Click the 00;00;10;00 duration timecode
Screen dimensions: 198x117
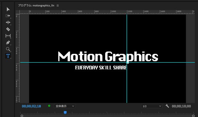point(181,106)
